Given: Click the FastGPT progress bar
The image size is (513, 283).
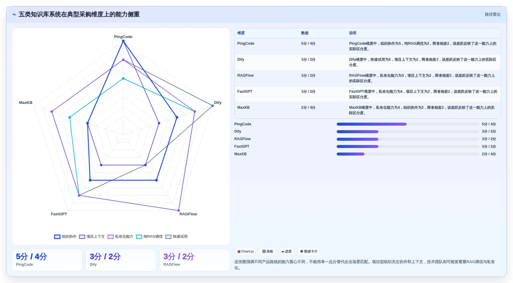Looking at the screenshot, I should coord(408,146).
